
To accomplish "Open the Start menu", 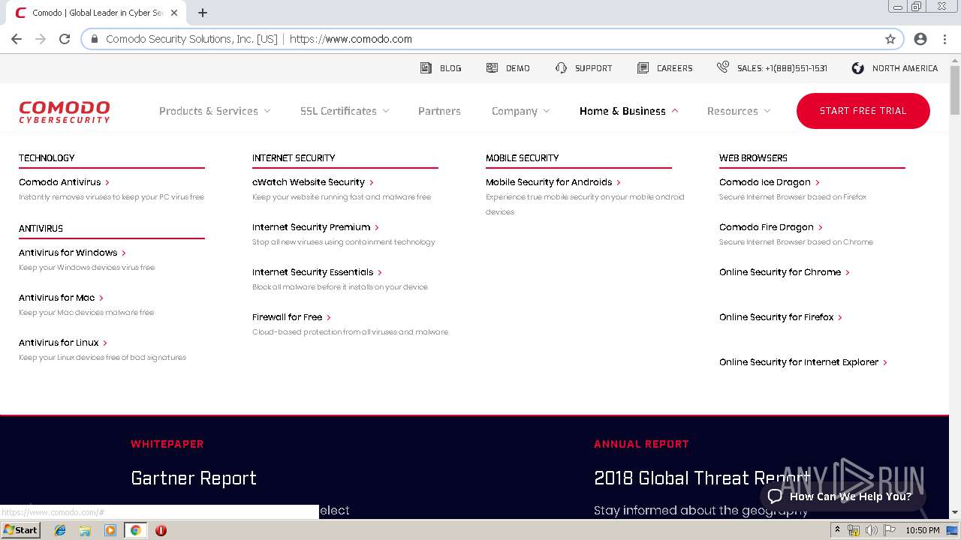I will coord(20,530).
